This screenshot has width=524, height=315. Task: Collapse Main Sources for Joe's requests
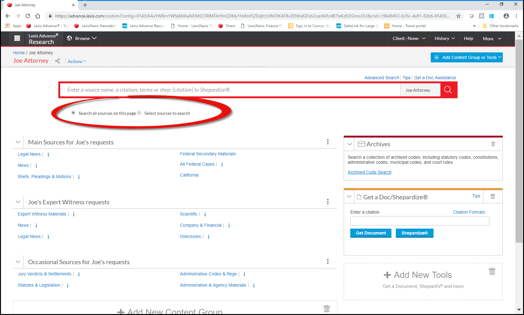[18, 142]
